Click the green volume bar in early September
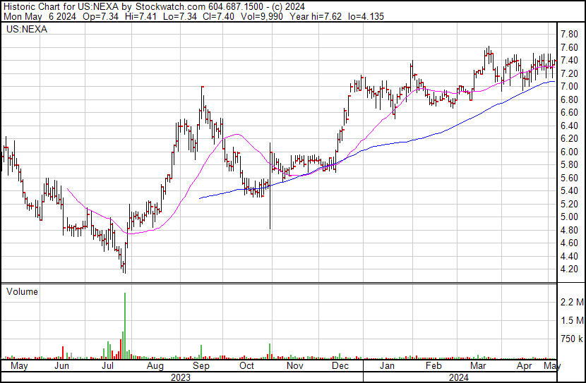Screen dimensions: 586x383 coord(201,352)
